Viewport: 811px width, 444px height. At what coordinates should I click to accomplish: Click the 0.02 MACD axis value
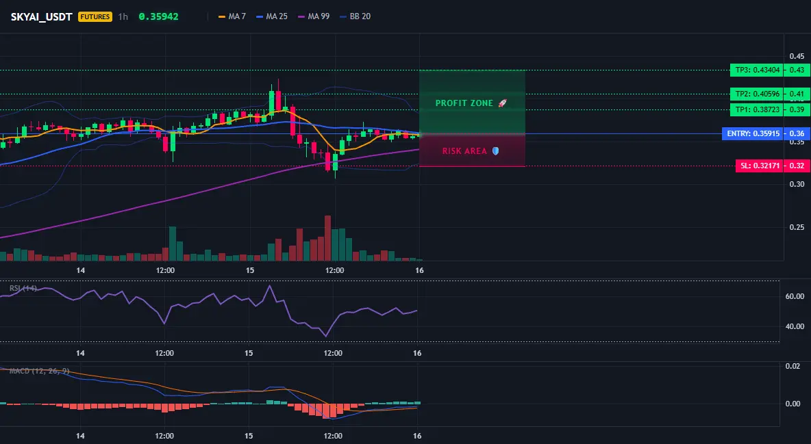coord(793,366)
